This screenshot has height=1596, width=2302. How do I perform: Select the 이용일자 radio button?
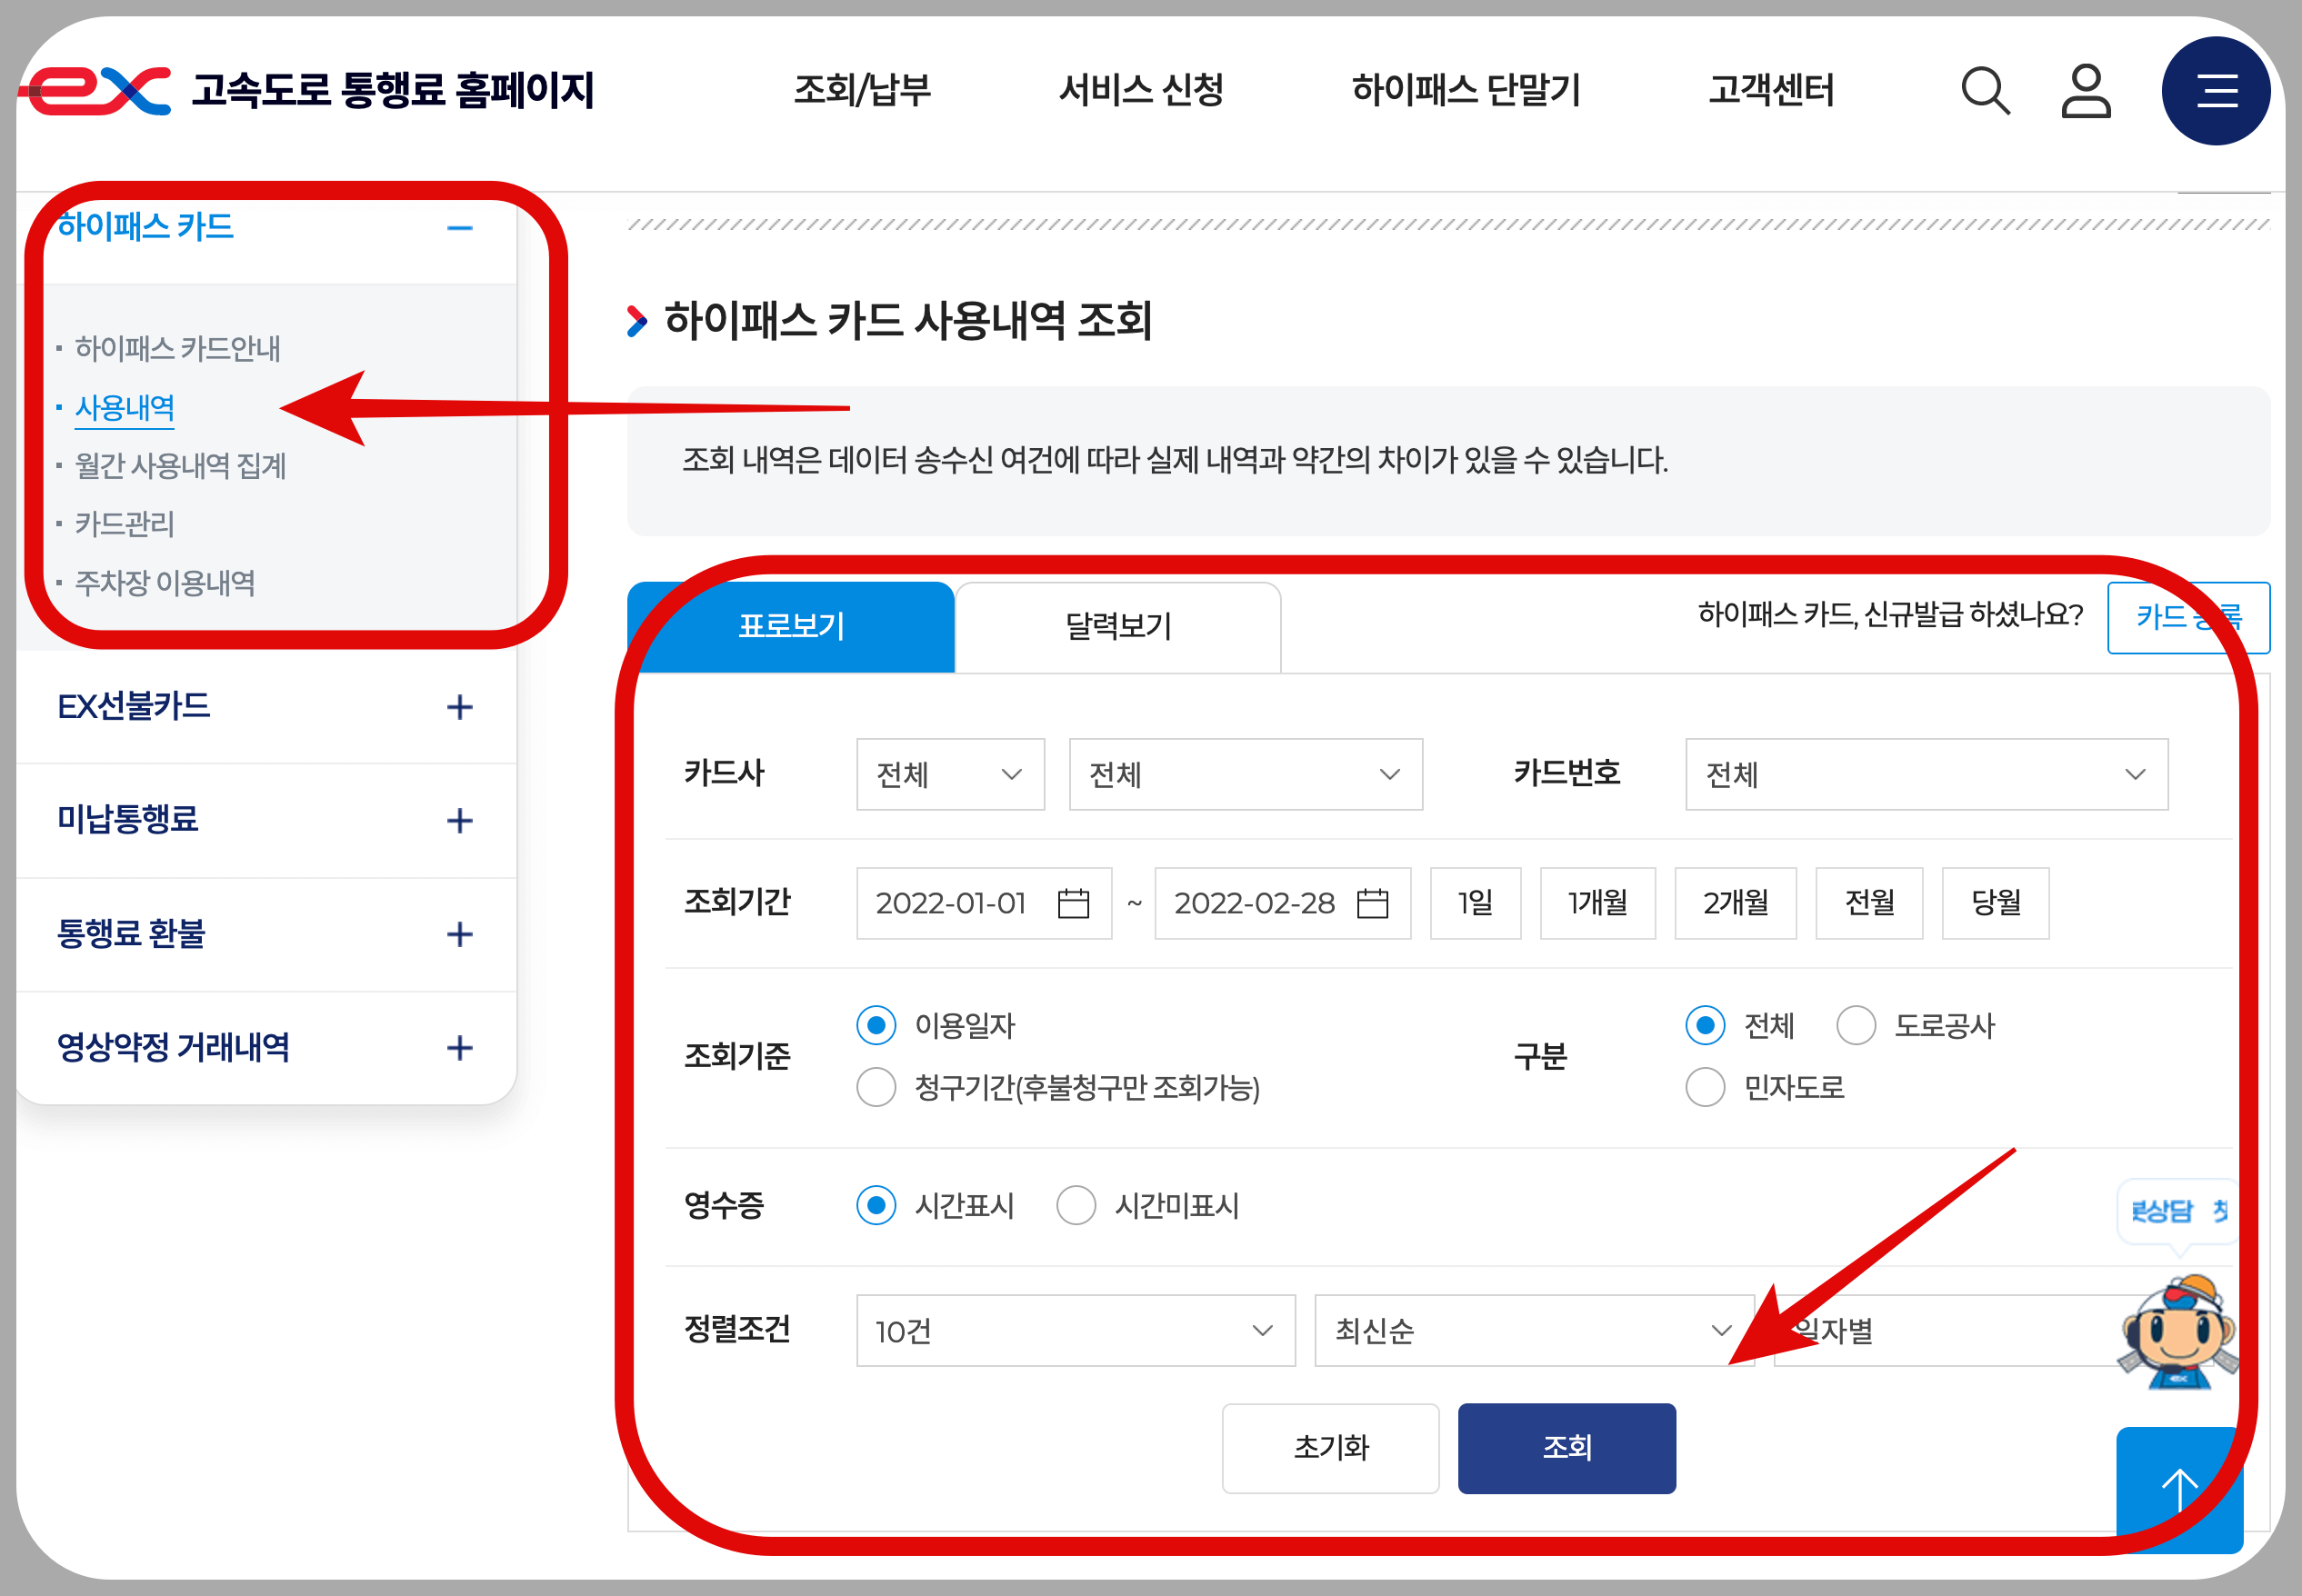[x=876, y=1025]
